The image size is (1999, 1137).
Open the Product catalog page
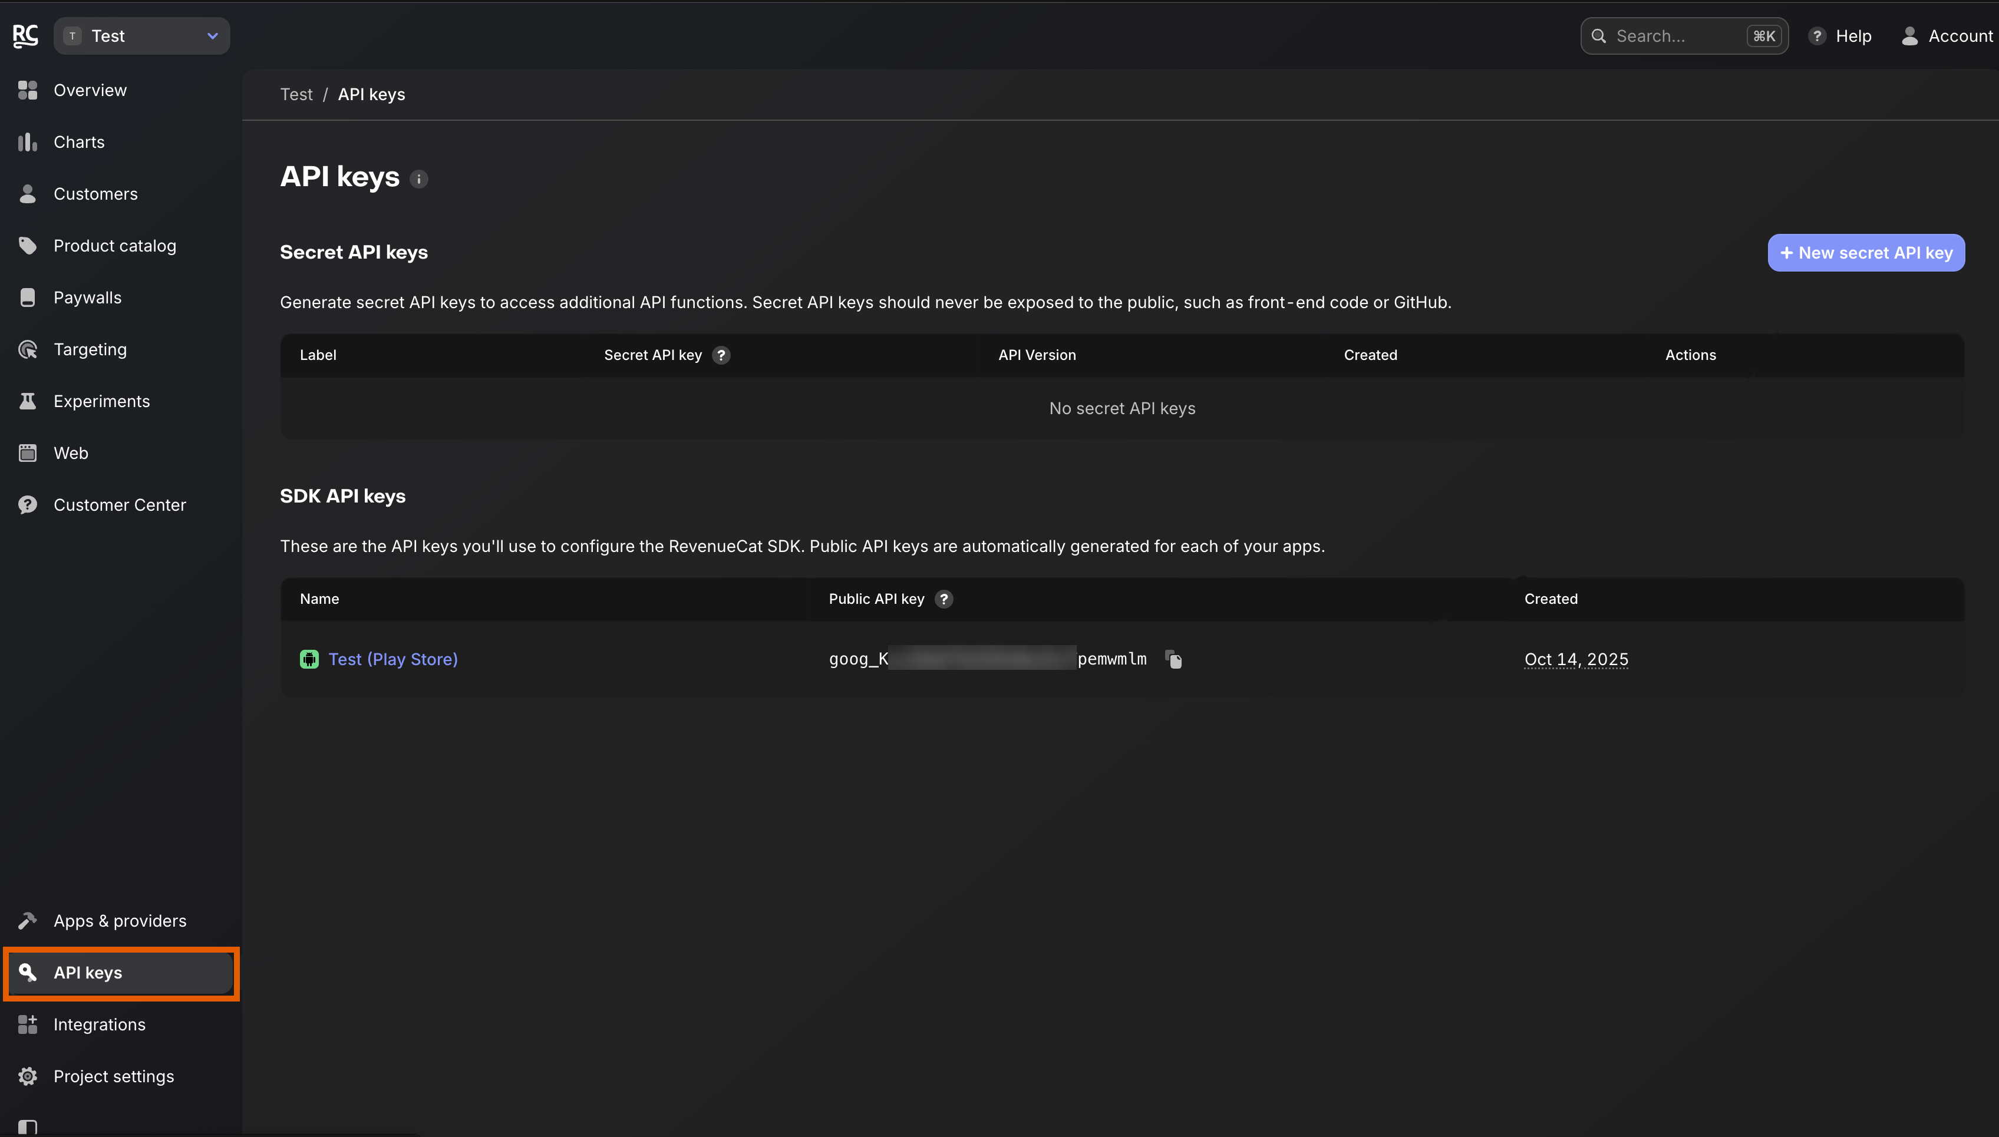click(115, 246)
